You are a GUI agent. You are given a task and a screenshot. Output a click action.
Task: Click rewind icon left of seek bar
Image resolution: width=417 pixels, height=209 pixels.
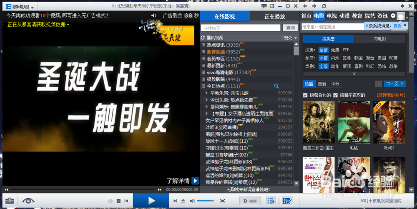6,189
